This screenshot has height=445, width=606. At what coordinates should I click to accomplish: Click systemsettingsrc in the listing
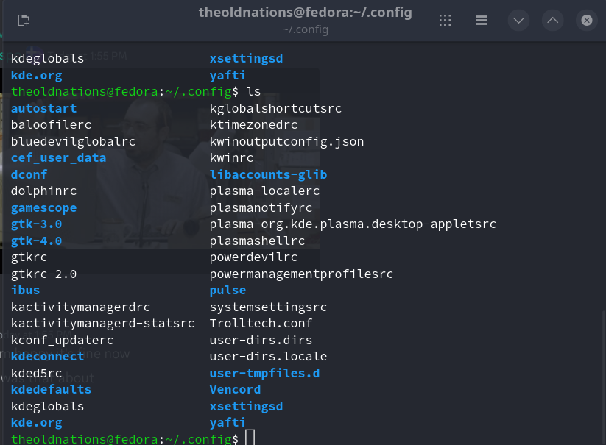[268, 307]
